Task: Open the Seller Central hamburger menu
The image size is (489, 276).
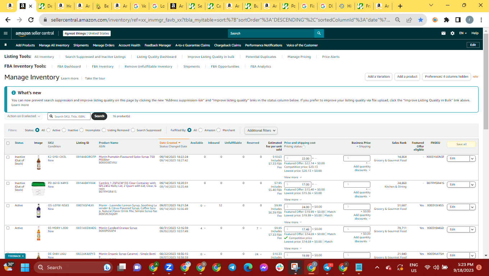Action: pyautogui.click(x=5, y=33)
